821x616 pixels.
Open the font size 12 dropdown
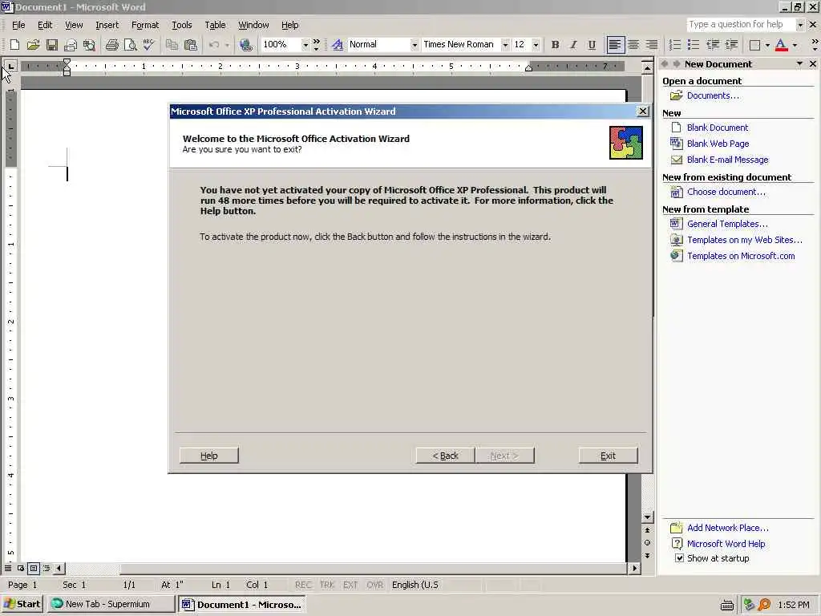pos(536,45)
